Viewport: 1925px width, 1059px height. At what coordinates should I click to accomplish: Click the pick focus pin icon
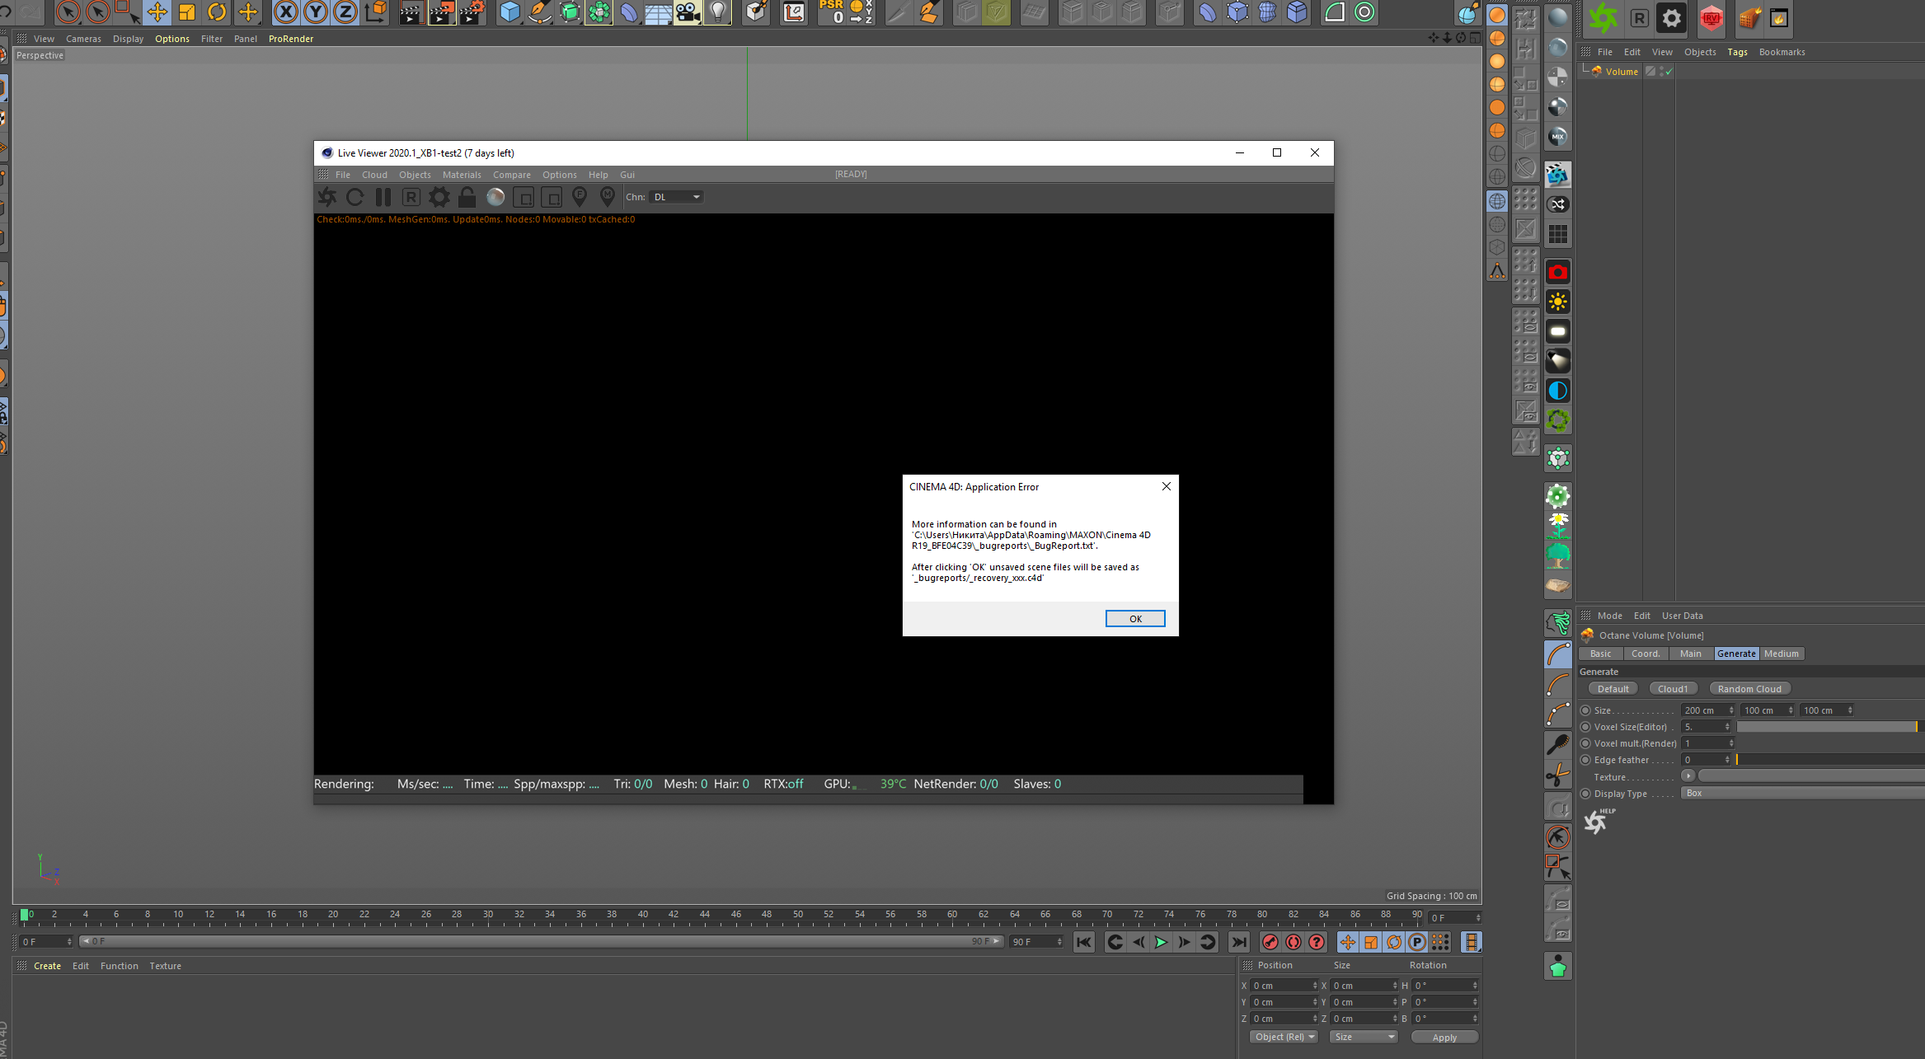(580, 196)
